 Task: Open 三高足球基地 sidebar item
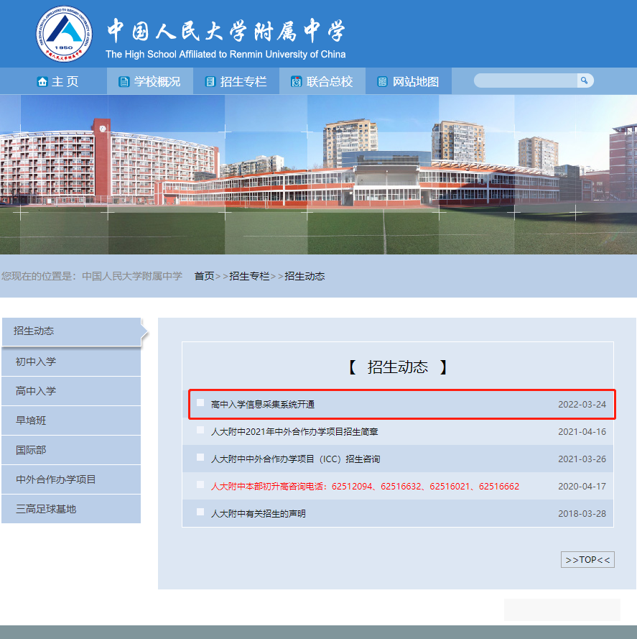46,509
